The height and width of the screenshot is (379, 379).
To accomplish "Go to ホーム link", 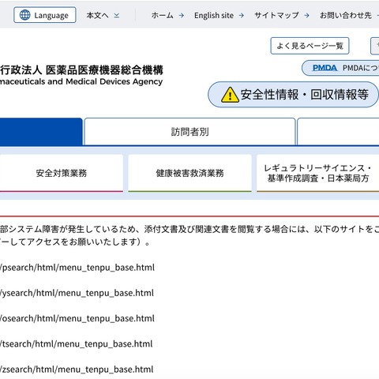I will click(x=162, y=16).
